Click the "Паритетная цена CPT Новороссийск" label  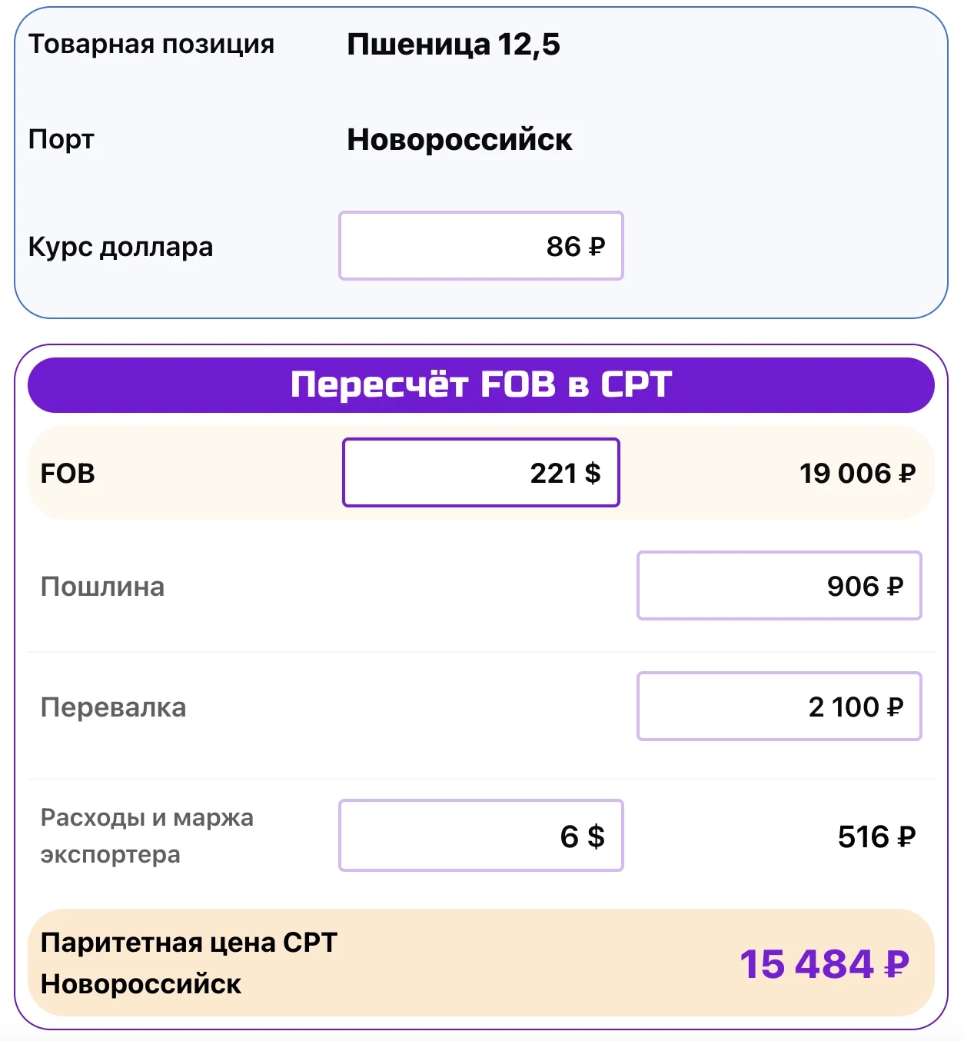coord(188,963)
